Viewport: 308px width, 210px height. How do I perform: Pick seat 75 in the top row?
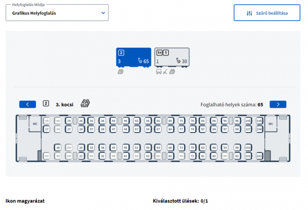181,121
